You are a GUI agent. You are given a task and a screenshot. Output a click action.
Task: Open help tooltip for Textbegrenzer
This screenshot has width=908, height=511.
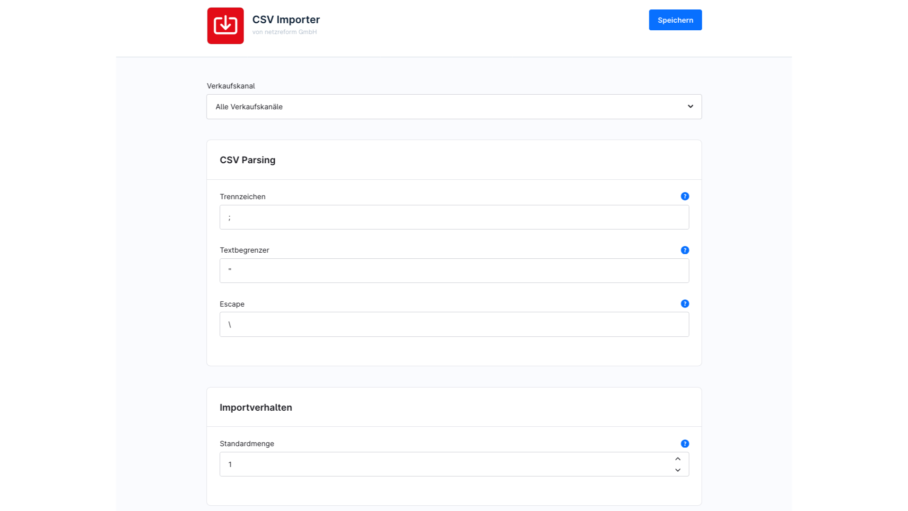(x=684, y=250)
